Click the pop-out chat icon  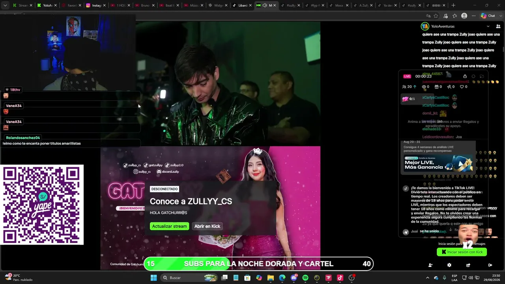[468, 265]
